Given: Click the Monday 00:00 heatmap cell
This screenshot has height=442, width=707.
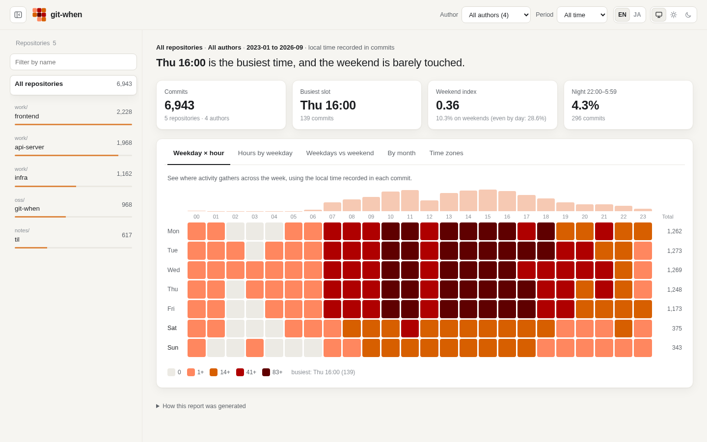Looking at the screenshot, I should [x=196, y=231].
